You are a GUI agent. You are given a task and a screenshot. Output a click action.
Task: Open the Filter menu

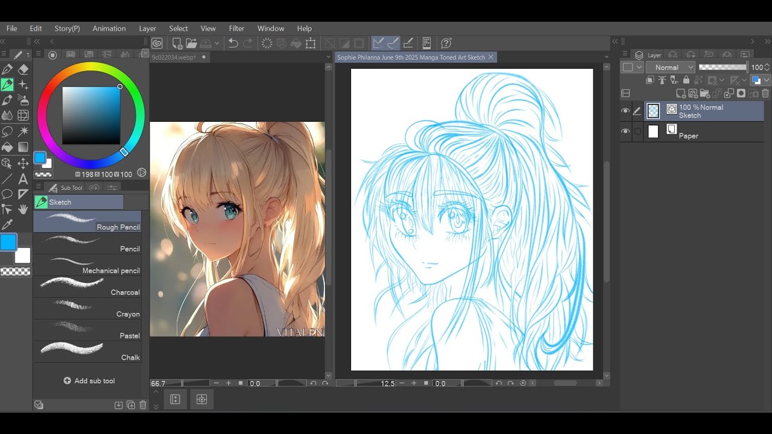click(x=236, y=28)
